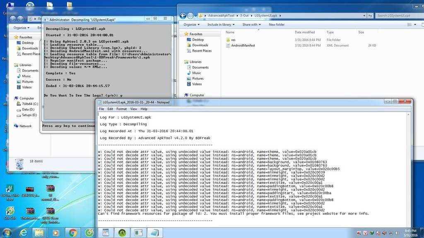Image resolution: width=424 pixels, height=238 pixels.
Task: Open the Format menu in Notepad
Action: pos(121,109)
